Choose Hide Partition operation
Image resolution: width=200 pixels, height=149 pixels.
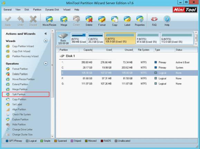point(19,125)
